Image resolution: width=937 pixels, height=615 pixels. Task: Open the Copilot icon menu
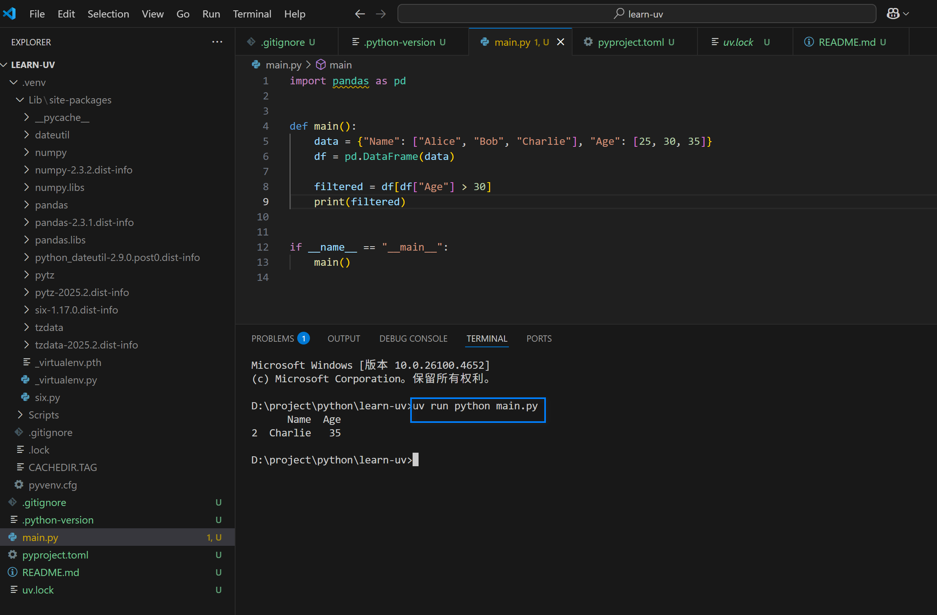click(898, 14)
